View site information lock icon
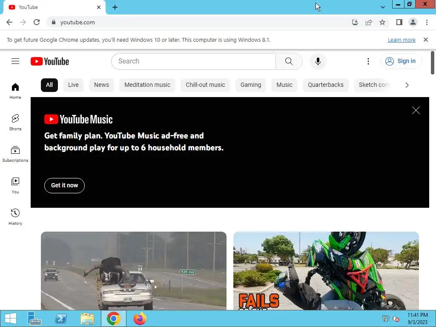 54,22
